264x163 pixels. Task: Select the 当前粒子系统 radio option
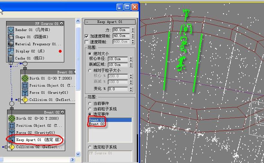coord(90,109)
